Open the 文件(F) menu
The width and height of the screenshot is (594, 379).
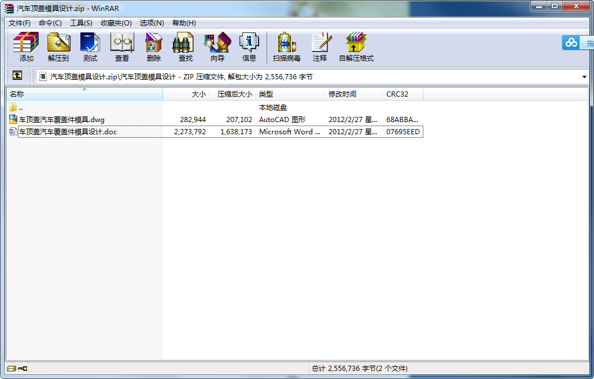point(20,23)
